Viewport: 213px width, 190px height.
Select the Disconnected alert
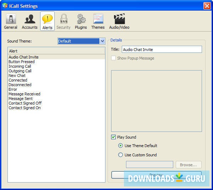pos(56,85)
